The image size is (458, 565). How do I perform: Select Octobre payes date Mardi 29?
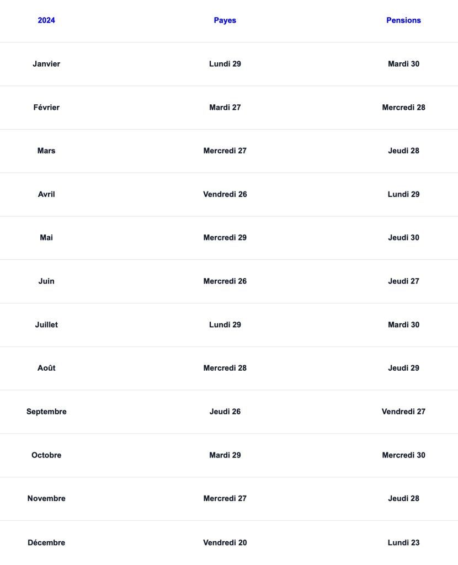[x=225, y=455]
